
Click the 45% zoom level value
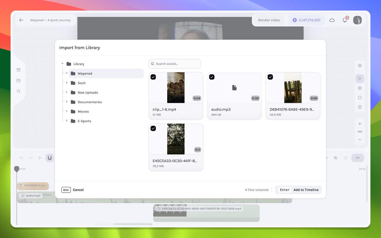[360, 132]
